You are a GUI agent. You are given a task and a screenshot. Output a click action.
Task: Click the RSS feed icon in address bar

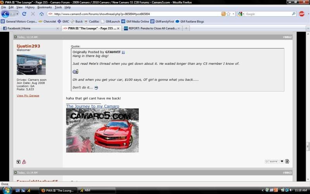point(224,14)
